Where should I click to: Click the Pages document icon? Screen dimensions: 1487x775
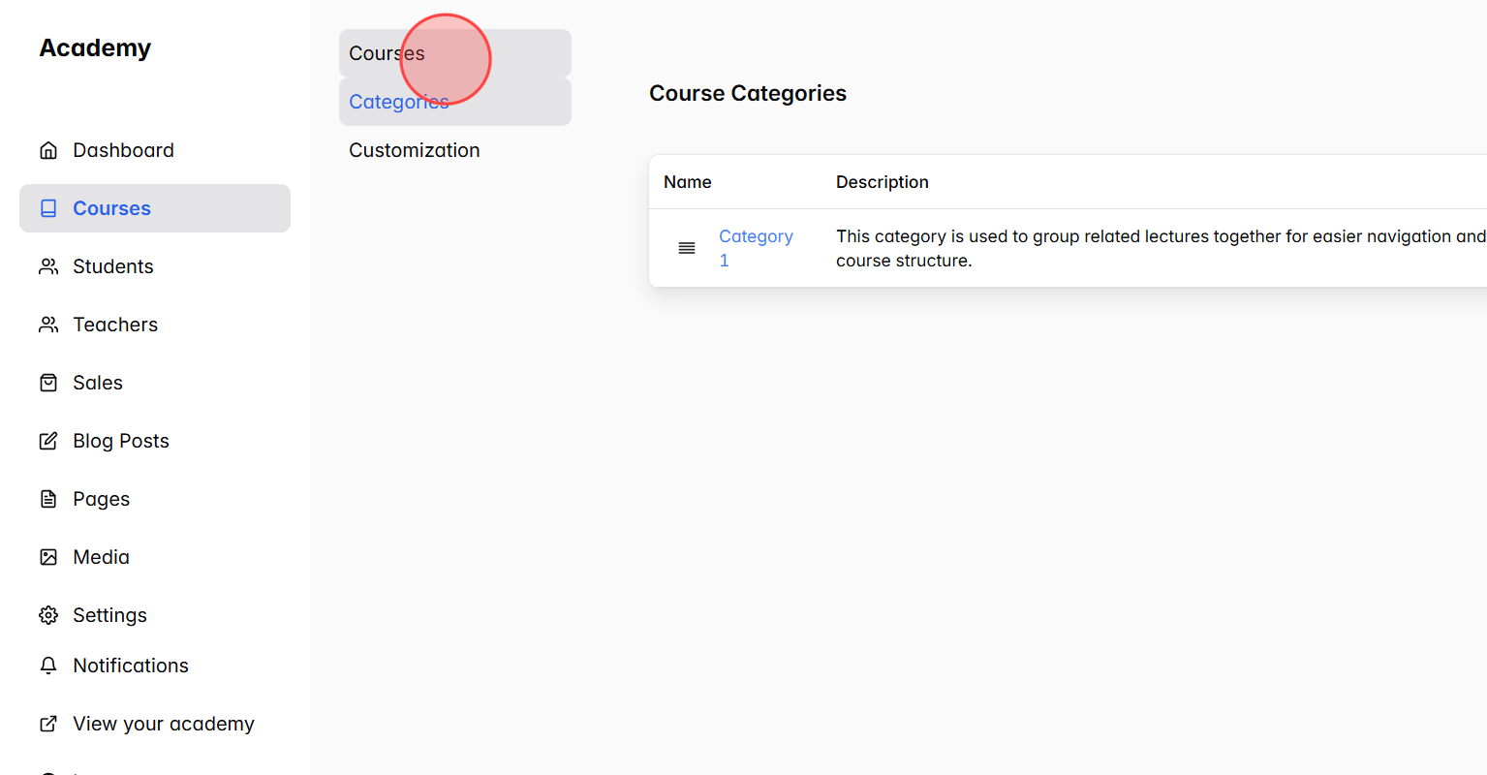(48, 498)
